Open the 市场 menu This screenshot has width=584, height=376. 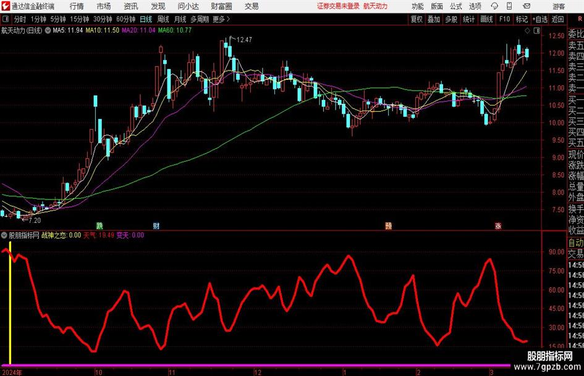pos(104,6)
